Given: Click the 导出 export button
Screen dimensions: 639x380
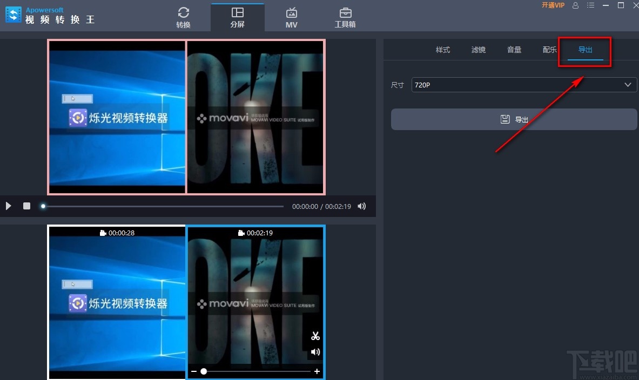Looking at the screenshot, I should coord(514,119).
